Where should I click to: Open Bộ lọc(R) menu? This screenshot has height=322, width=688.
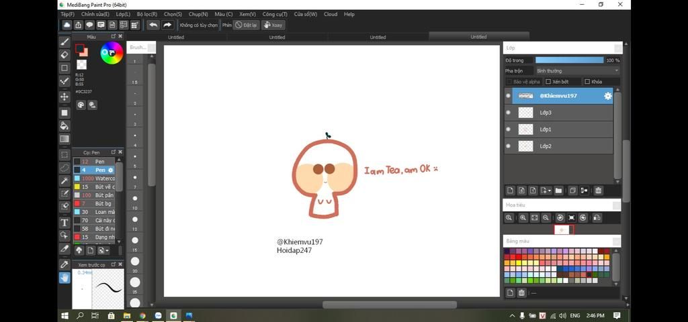click(x=147, y=15)
